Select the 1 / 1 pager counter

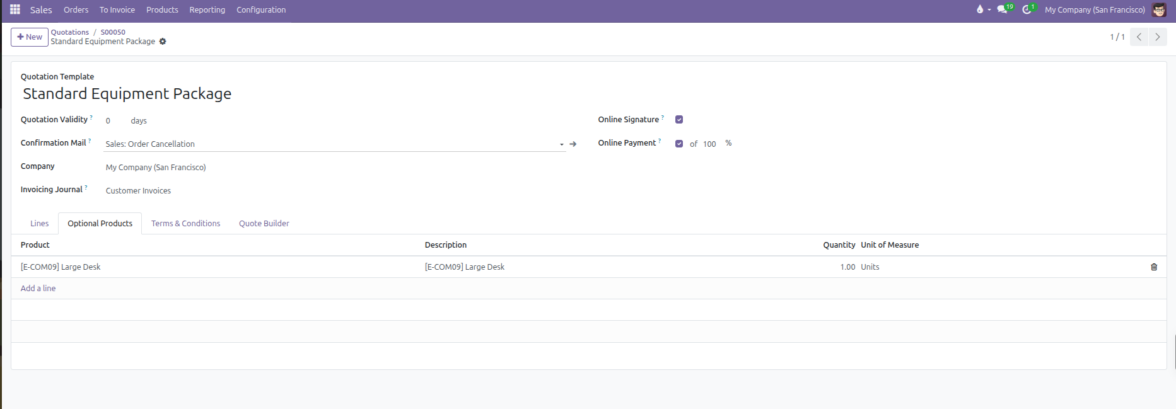[1117, 37]
